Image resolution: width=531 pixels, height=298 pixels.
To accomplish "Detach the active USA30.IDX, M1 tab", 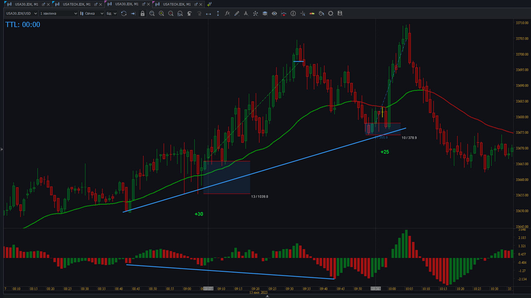I will click(144, 5).
